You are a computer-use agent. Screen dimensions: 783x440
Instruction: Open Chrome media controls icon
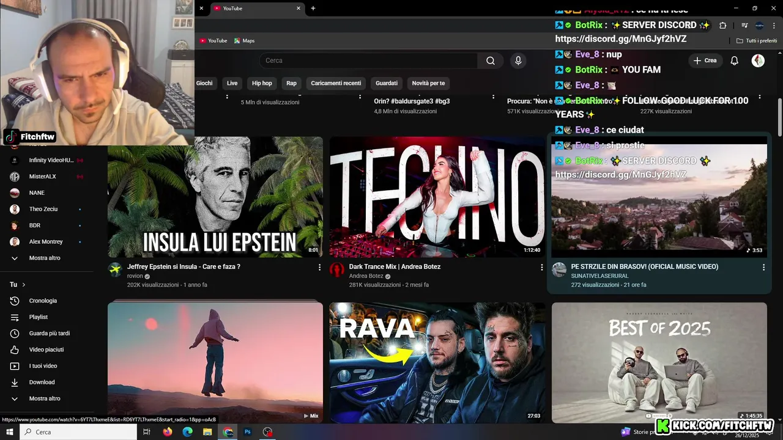[744, 26]
